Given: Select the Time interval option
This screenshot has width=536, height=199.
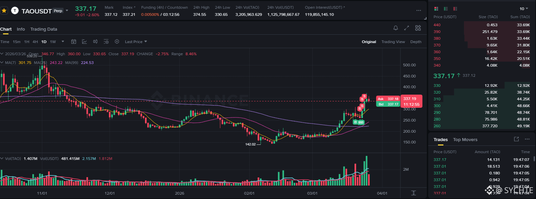Looking at the screenshot, I should click(x=5, y=42).
